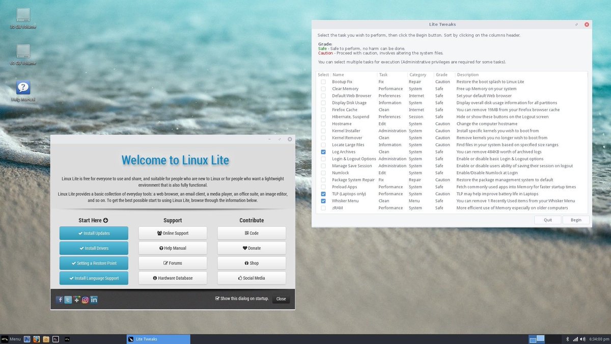Screen dimensions: 611x344
Task: Click the clock showing 6:34:00 pm
Action: tap(599, 339)
